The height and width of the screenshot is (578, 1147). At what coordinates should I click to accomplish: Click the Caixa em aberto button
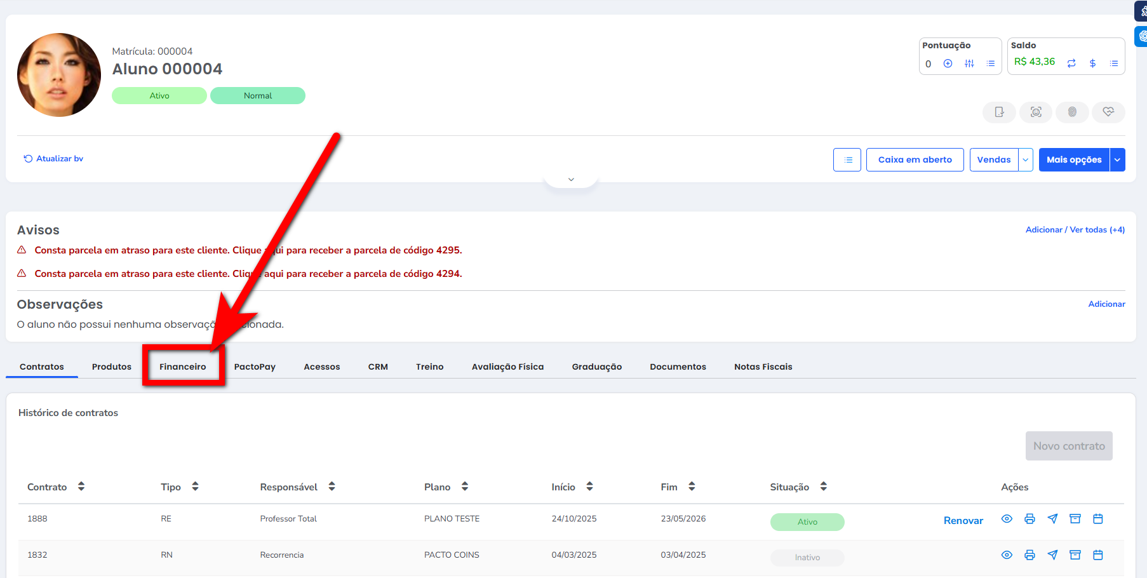(x=915, y=160)
